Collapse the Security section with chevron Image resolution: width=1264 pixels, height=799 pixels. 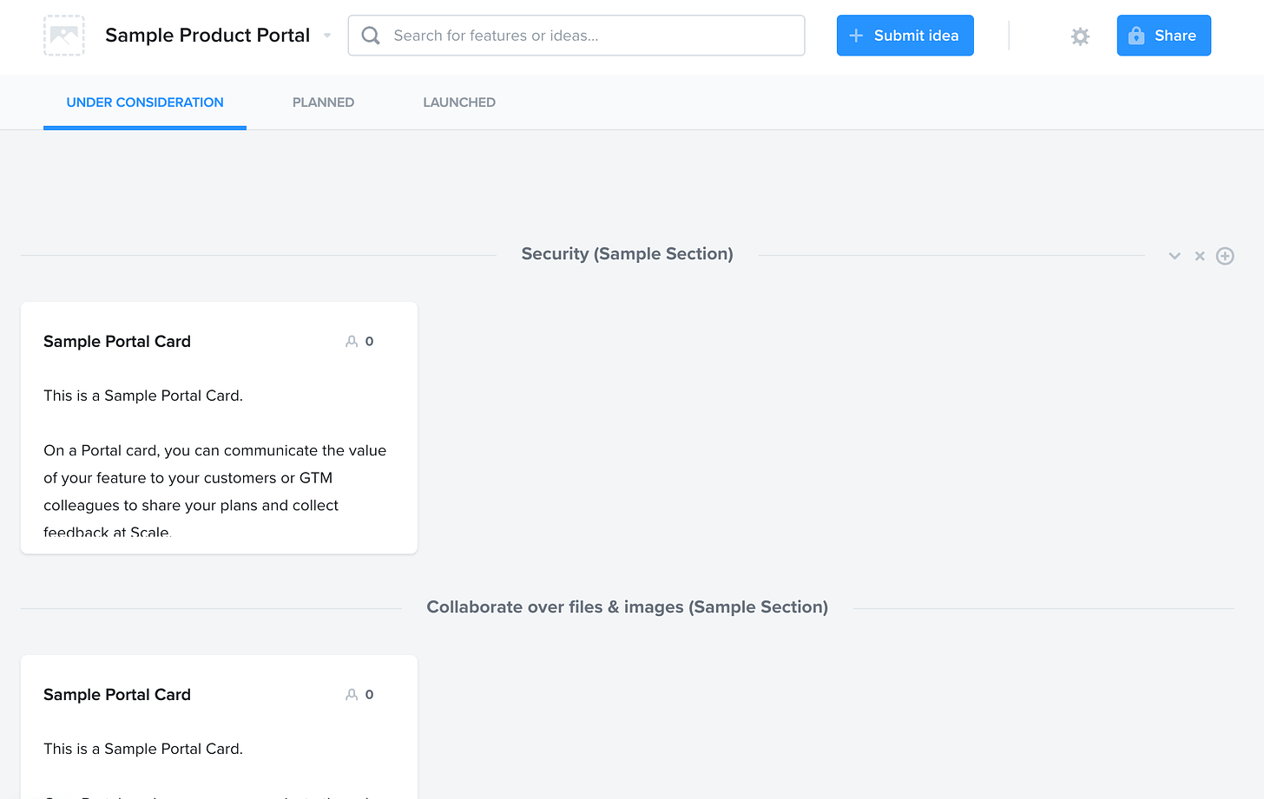(x=1175, y=256)
